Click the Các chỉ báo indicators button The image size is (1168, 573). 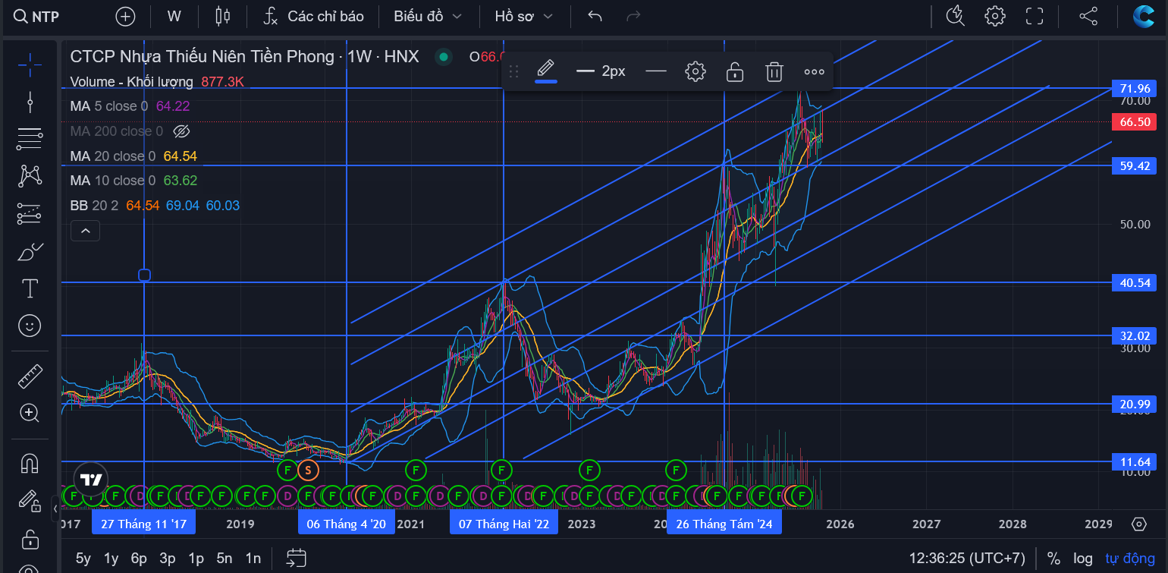point(313,16)
